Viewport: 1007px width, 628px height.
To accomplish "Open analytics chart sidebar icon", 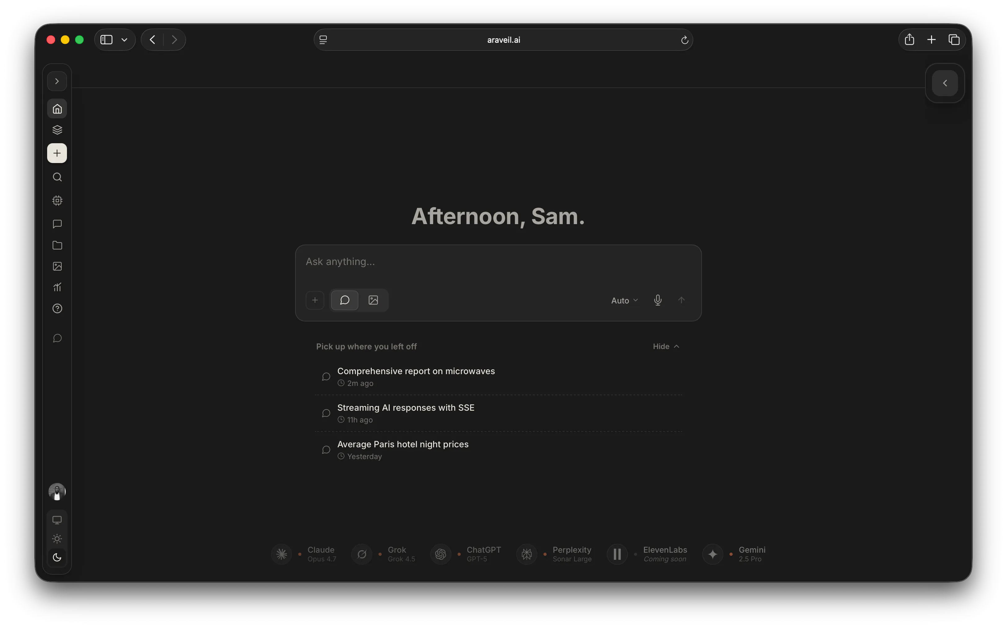I will (x=57, y=287).
